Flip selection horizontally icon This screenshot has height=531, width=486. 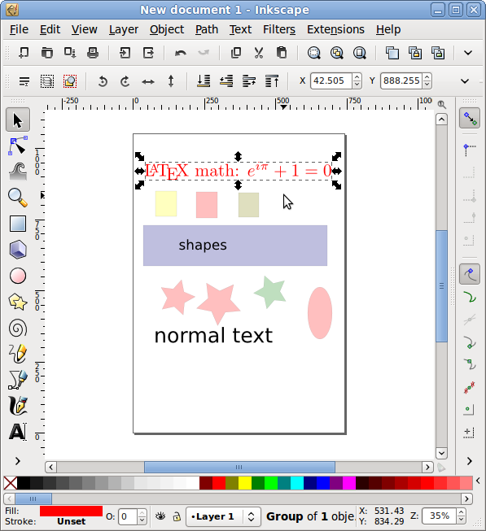148,81
